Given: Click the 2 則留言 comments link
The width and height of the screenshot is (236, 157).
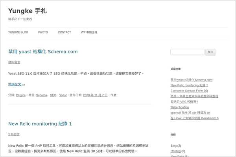Looking at the screenshot, I should [x=14, y=134].
